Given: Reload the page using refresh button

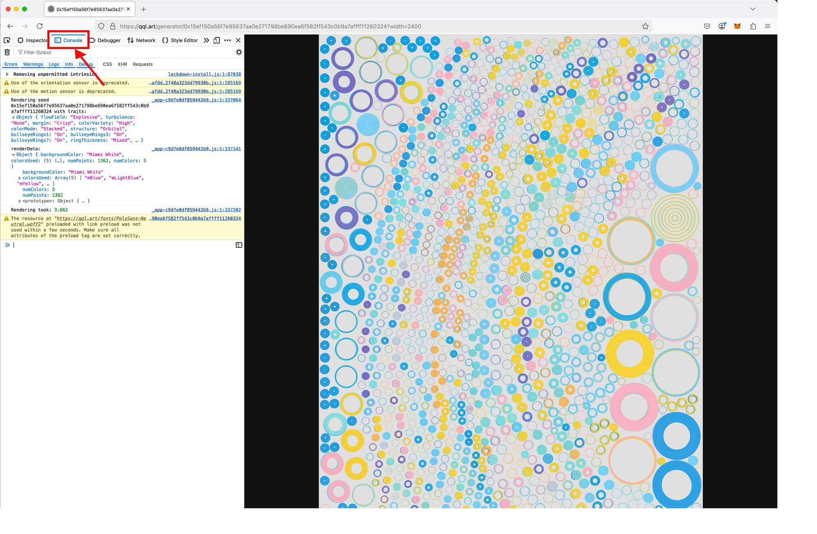Looking at the screenshot, I should pos(40,26).
